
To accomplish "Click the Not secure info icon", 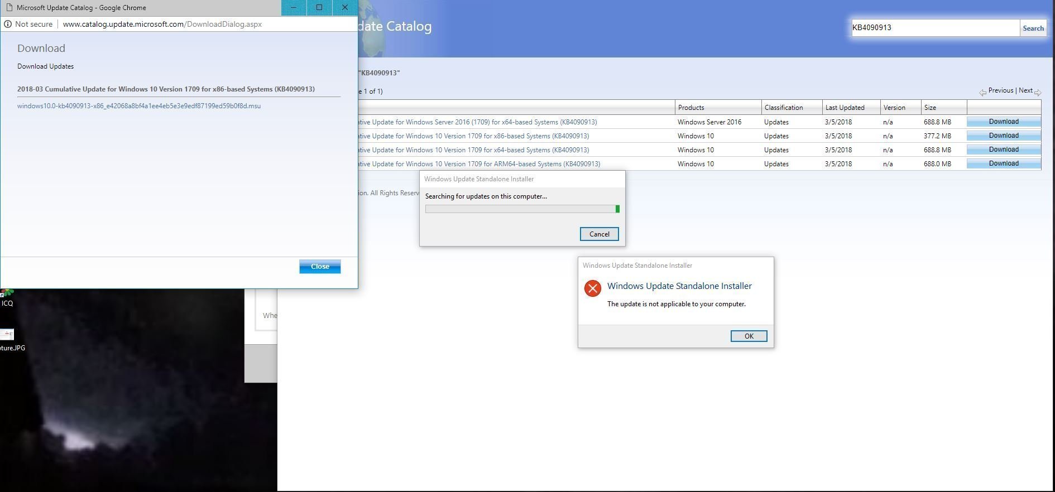I will point(8,24).
